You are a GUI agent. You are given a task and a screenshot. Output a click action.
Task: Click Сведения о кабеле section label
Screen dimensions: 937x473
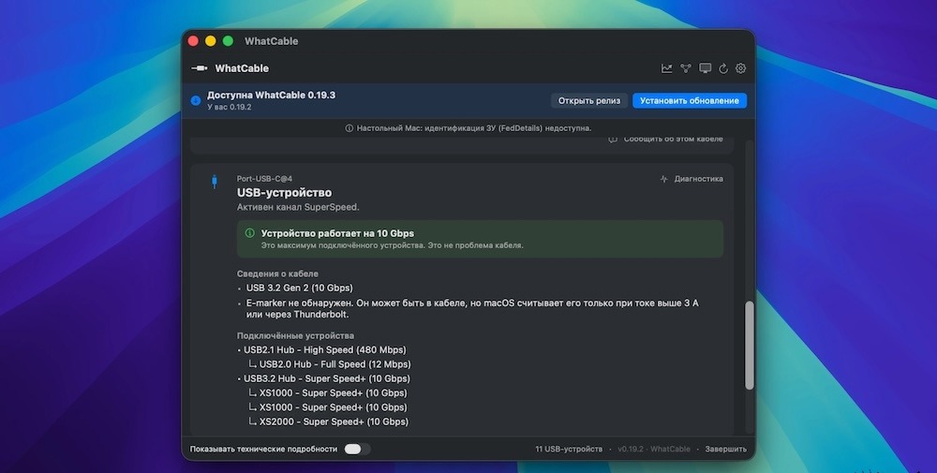(277, 273)
